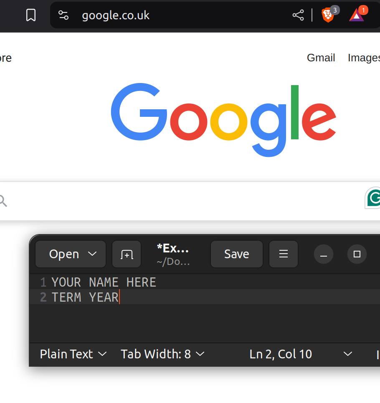Open the Plain Text syntax dropdown
380x403 pixels.
(x=73, y=354)
